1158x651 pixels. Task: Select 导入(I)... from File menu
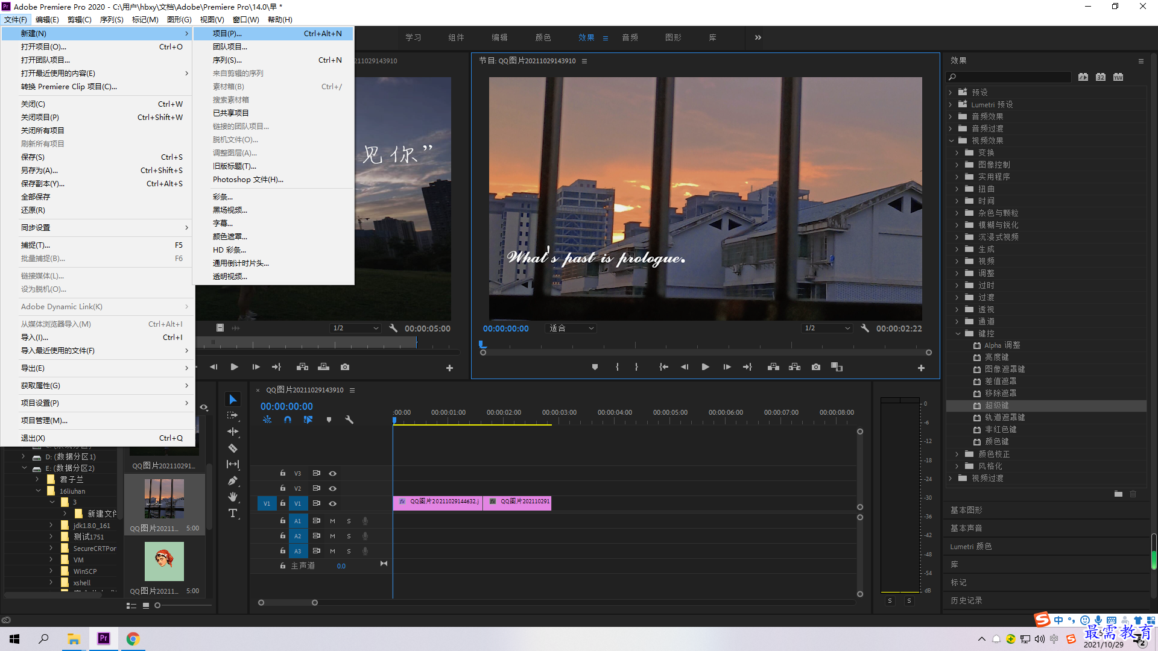(98, 338)
